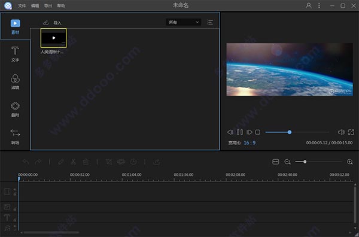Click the clock duration icon
359x237 pixels.
pyautogui.click(x=133, y=162)
